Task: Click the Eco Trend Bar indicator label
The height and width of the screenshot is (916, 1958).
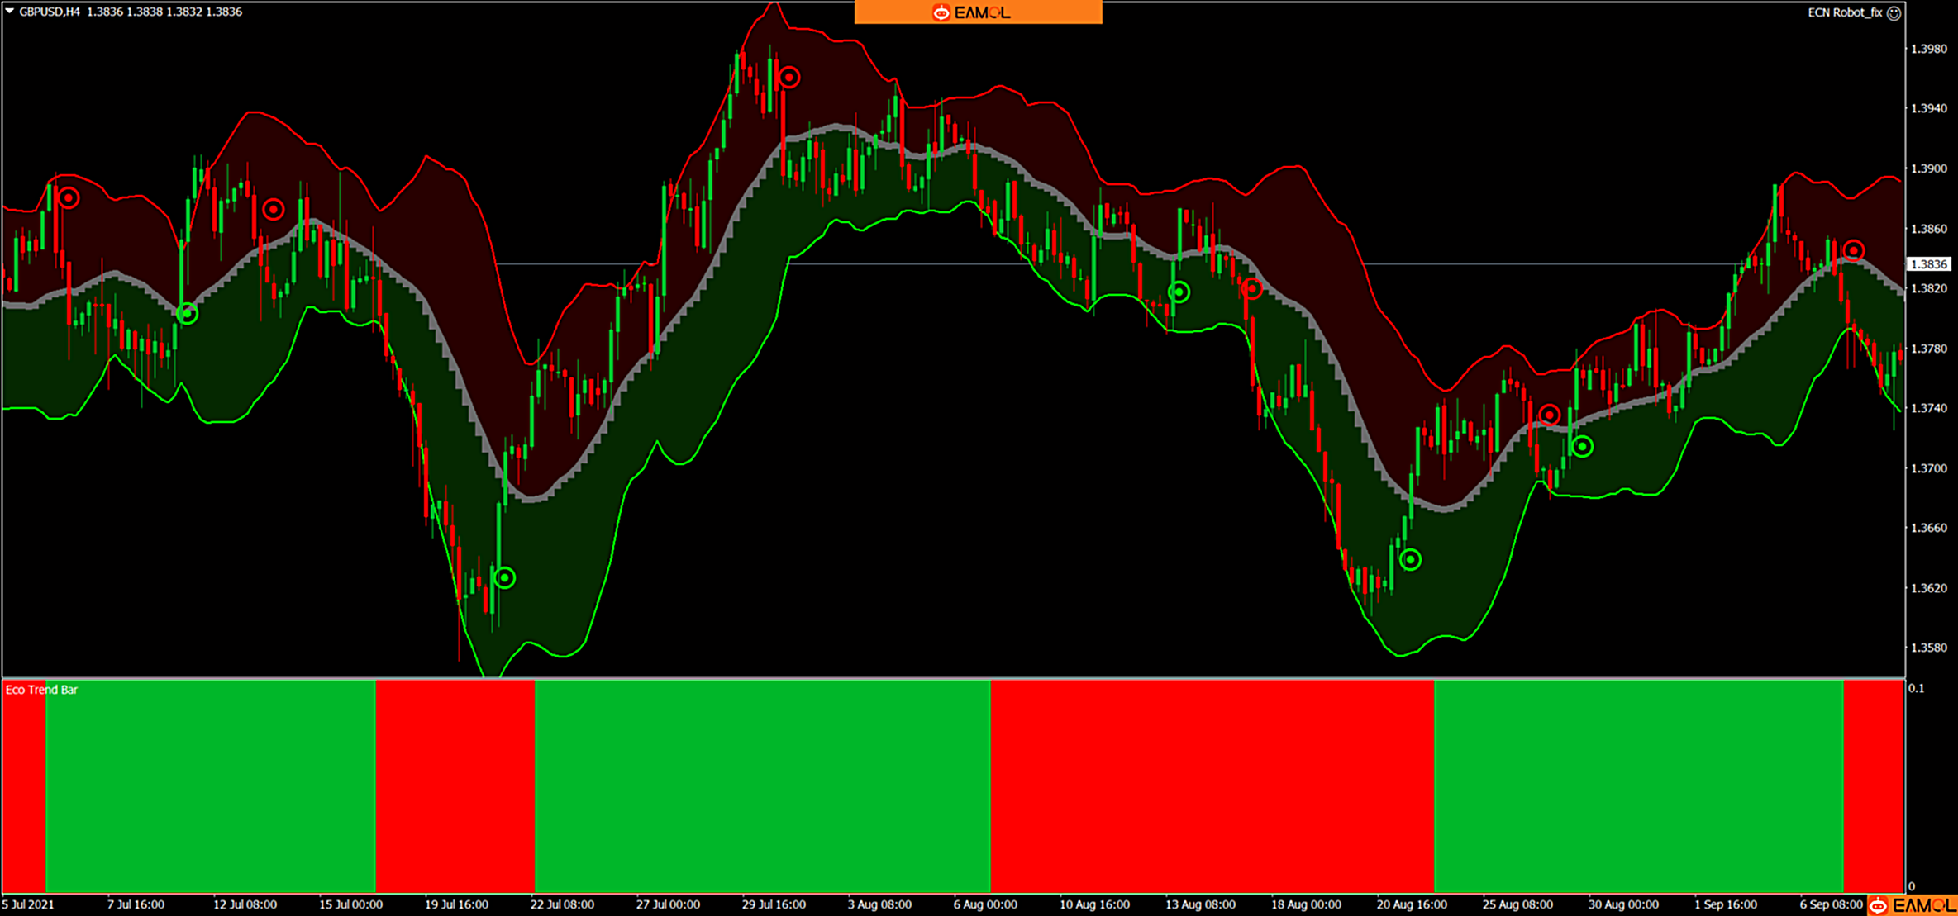Action: [x=41, y=690]
